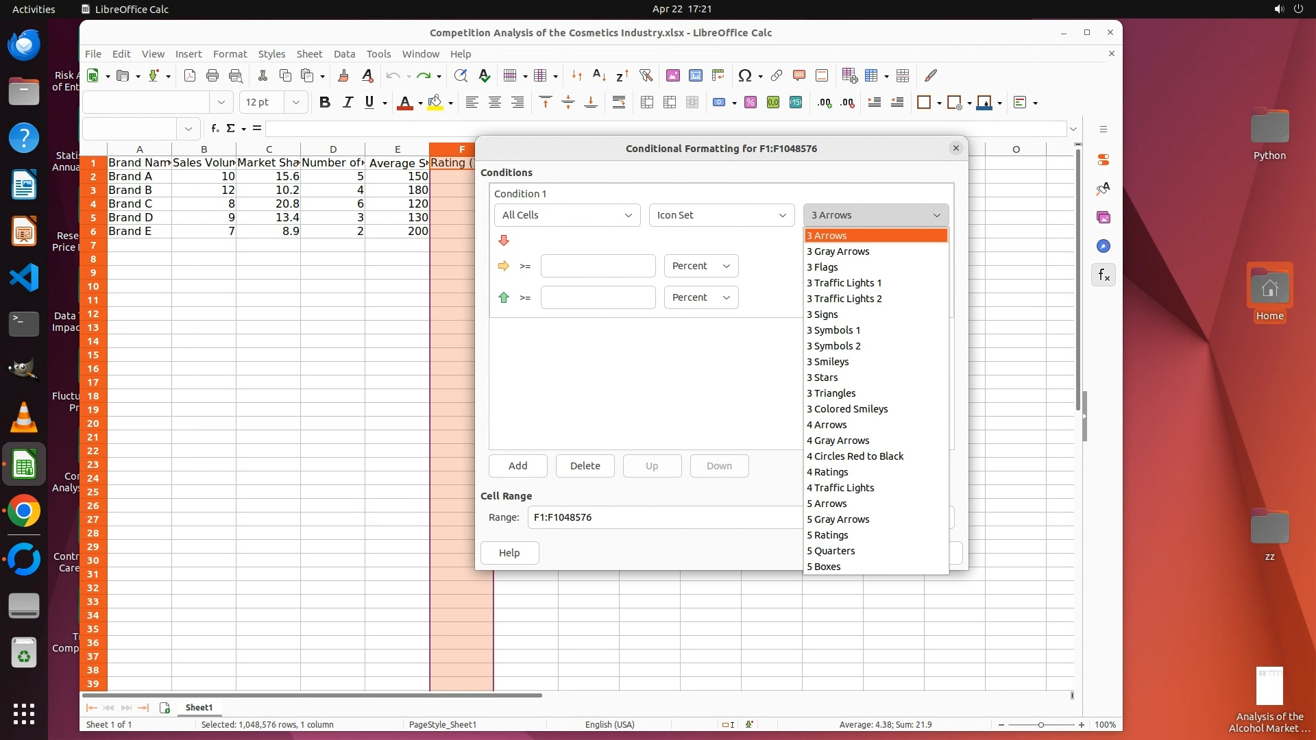1316x740 pixels.
Task: Click the Spelling check icon
Action: [485, 76]
